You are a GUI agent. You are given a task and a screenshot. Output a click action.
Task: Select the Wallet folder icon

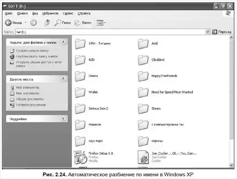click(80, 92)
